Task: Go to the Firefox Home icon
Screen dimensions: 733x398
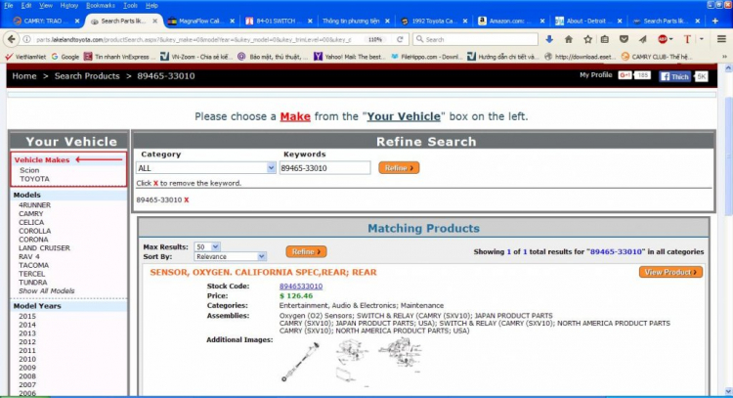Action: [569, 39]
